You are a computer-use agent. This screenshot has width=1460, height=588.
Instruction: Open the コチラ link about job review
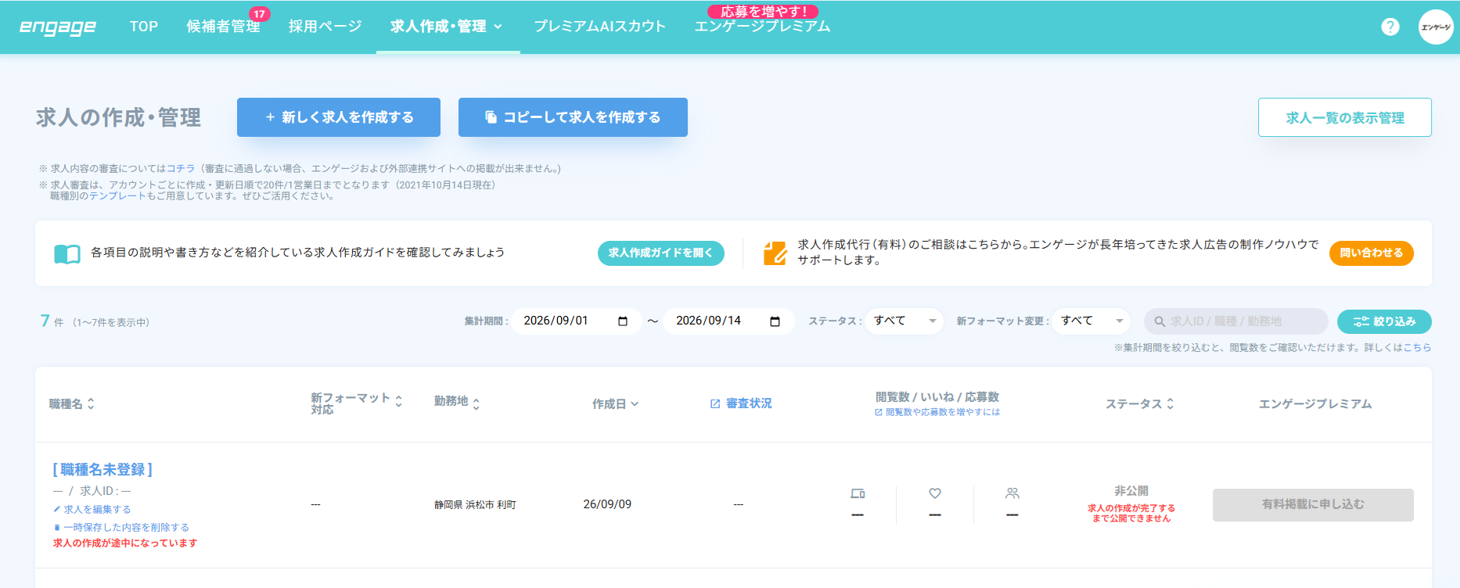point(181,168)
